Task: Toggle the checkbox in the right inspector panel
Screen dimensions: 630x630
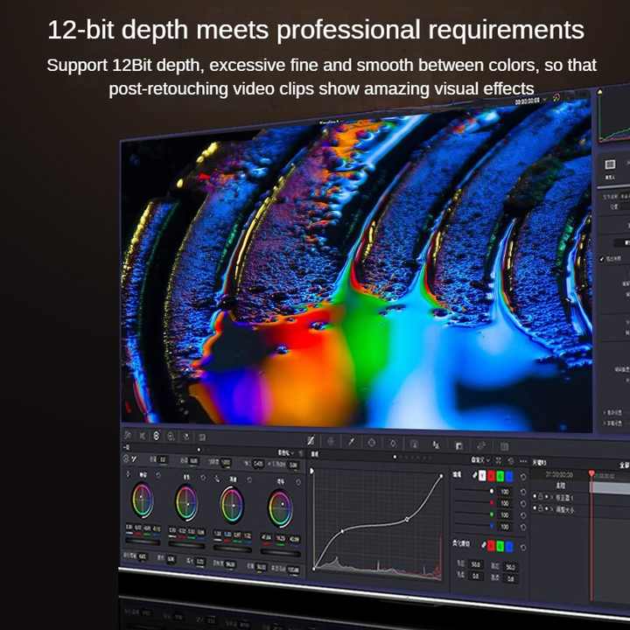Action: click(x=602, y=259)
